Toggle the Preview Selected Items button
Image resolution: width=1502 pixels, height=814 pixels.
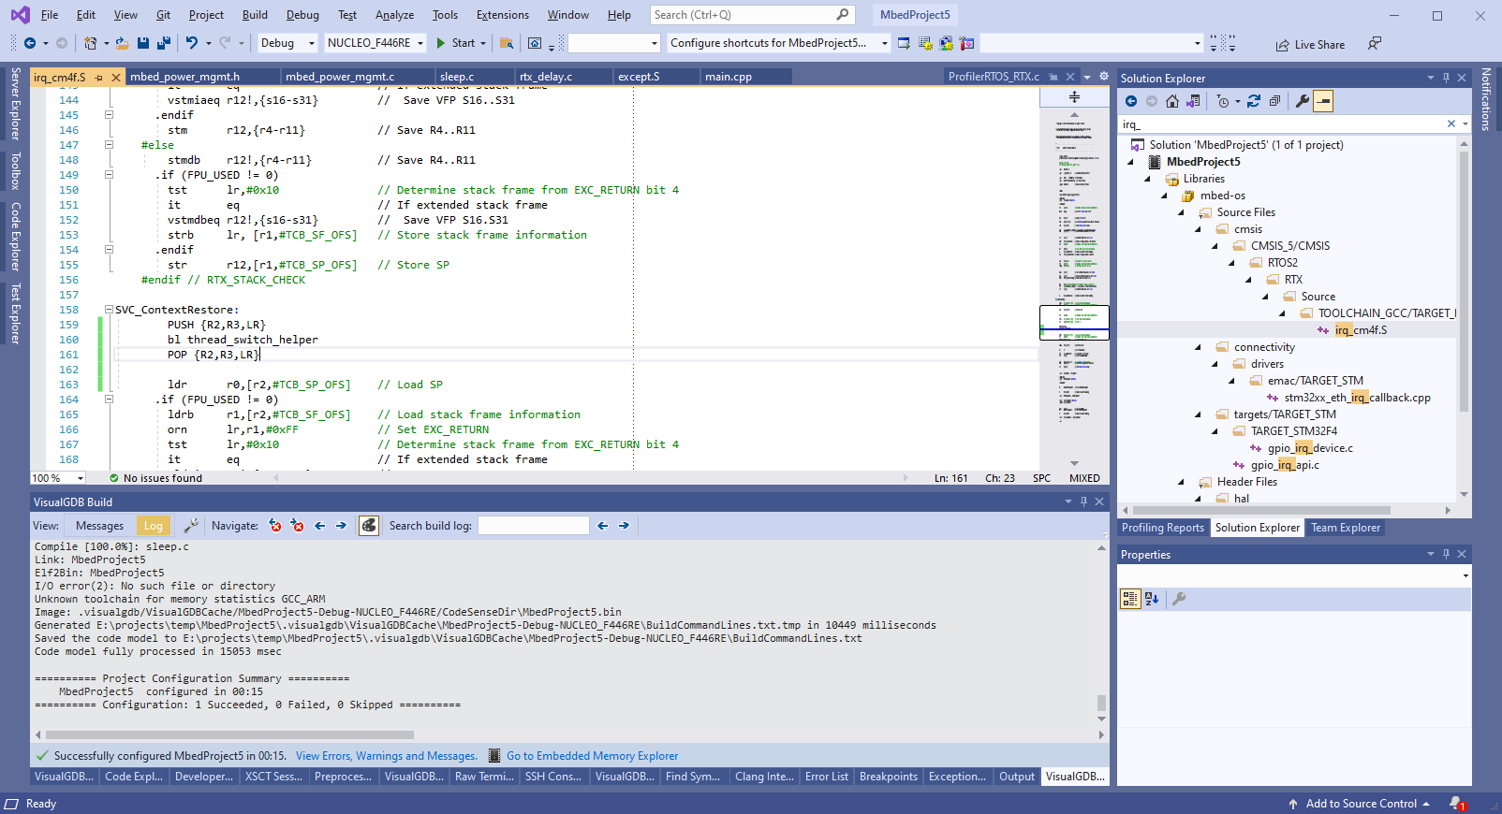pyautogui.click(x=1323, y=101)
